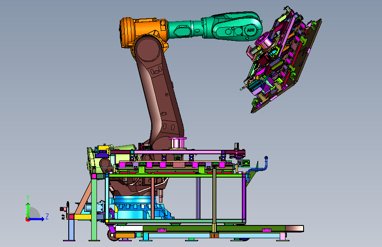Screen dimensions: 382x247
Task: Select the long pink horizontal beam on fixture
Action: click(178, 152)
